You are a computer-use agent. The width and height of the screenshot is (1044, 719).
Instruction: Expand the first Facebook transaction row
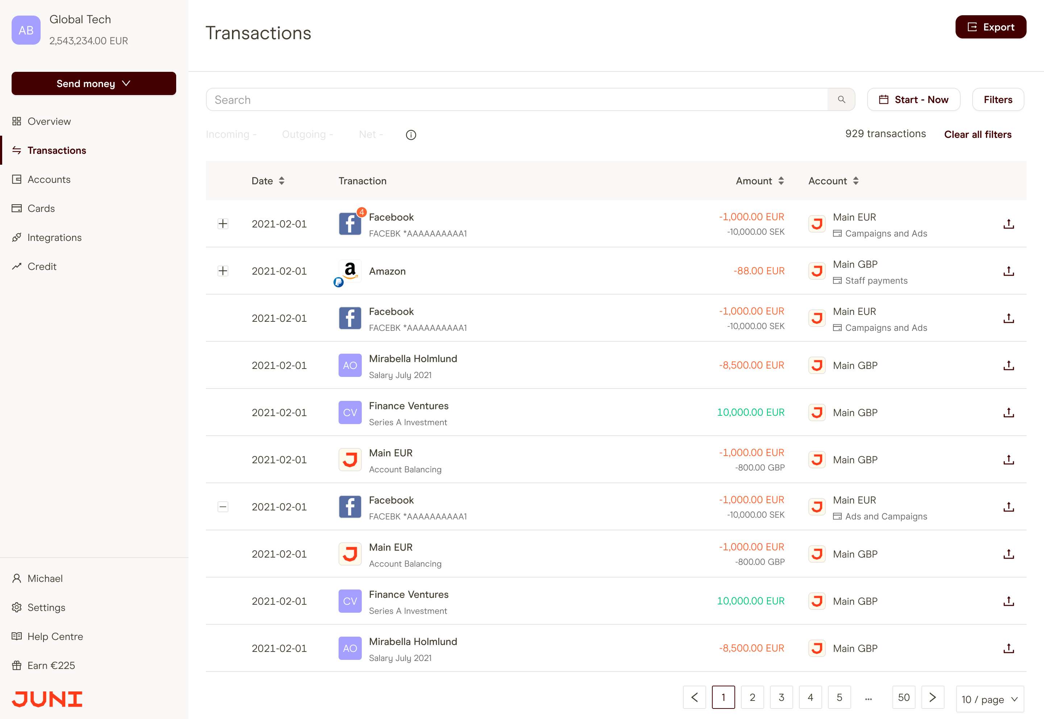[x=223, y=223]
